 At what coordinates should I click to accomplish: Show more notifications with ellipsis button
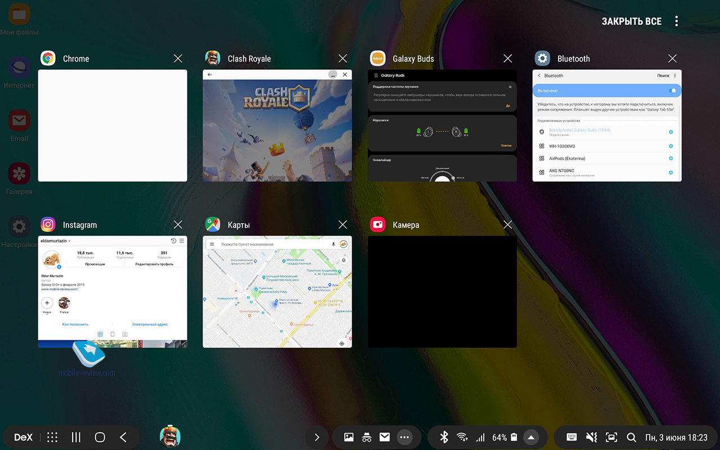tap(404, 437)
